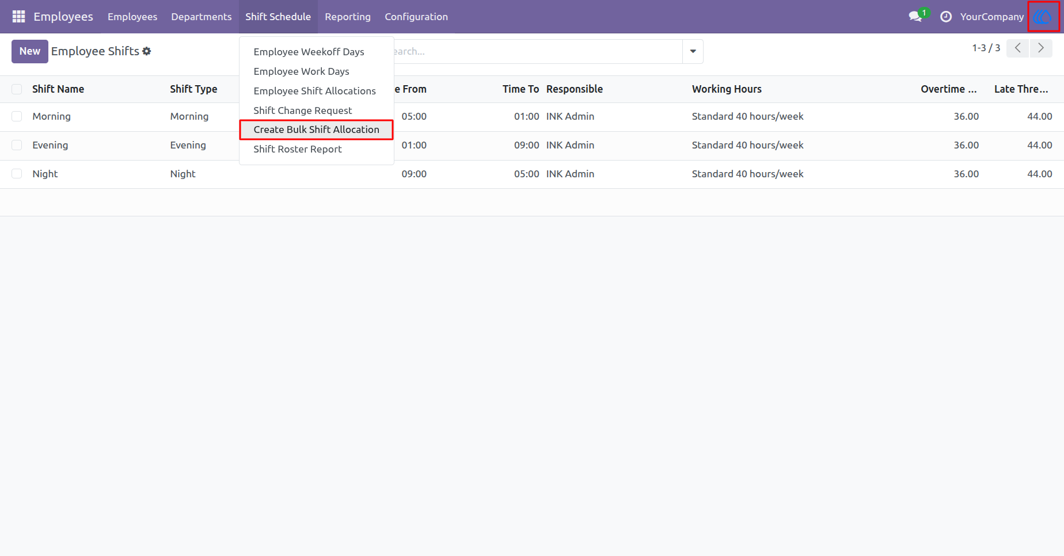Open the conversations chat icon
1064x556 pixels.
[915, 17]
